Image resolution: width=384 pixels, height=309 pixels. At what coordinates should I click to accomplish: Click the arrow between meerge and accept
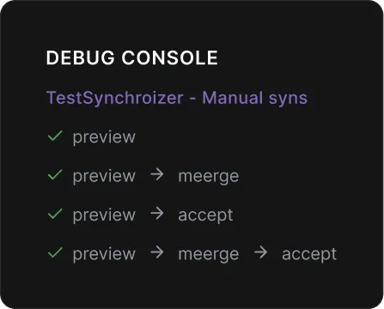click(x=260, y=252)
